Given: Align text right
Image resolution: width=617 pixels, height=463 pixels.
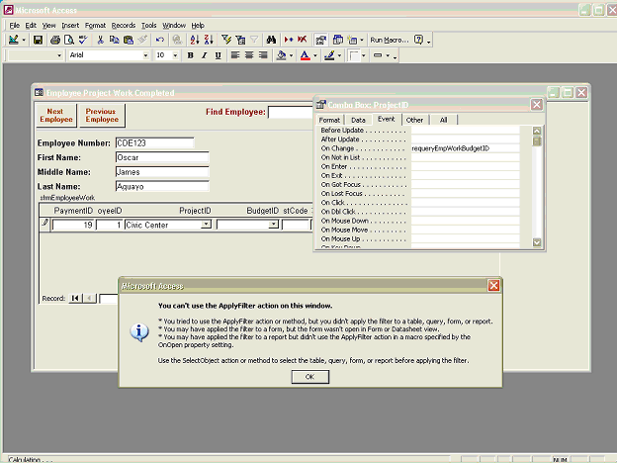Looking at the screenshot, I should tap(263, 55).
